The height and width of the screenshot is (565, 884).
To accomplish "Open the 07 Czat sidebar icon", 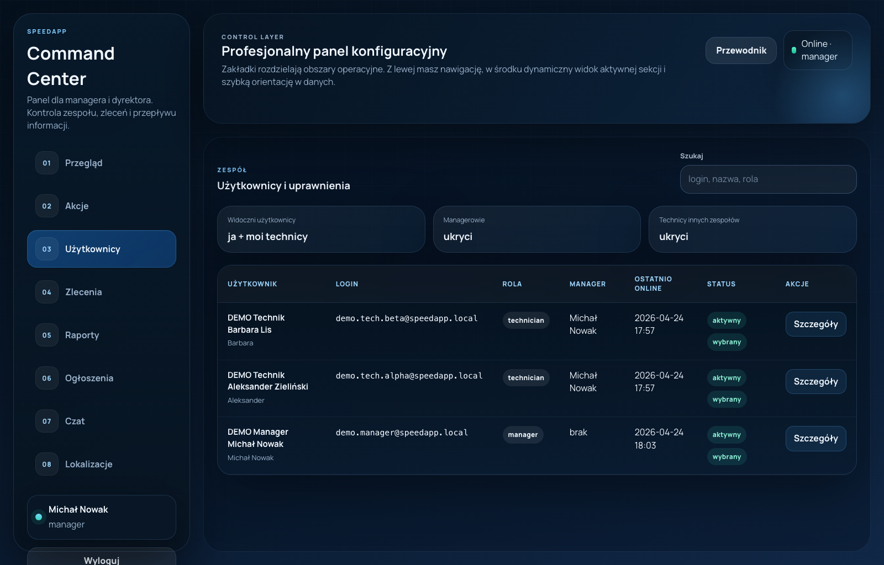I will pos(46,421).
